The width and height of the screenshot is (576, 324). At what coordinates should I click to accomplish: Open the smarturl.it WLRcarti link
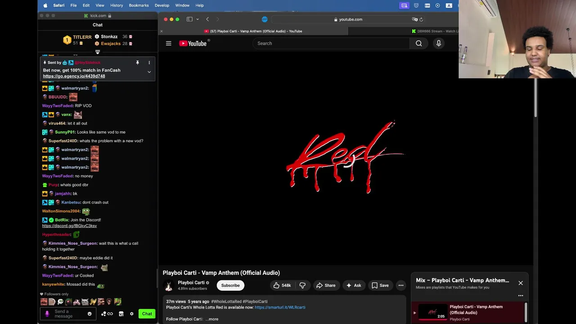point(280,307)
